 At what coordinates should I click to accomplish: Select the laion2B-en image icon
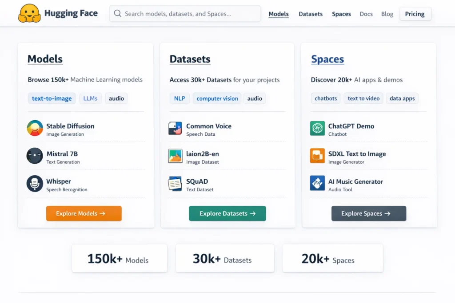(175, 156)
